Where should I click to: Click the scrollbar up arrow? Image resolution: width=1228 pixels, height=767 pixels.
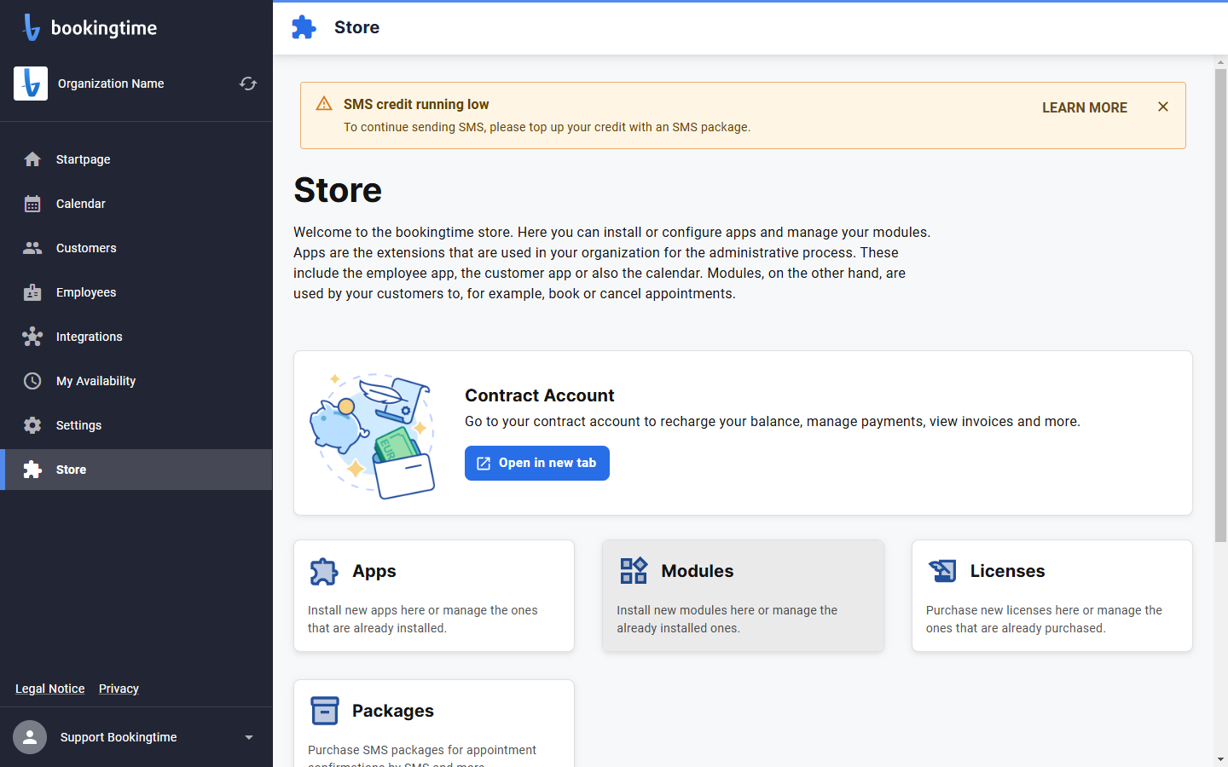(x=1220, y=62)
